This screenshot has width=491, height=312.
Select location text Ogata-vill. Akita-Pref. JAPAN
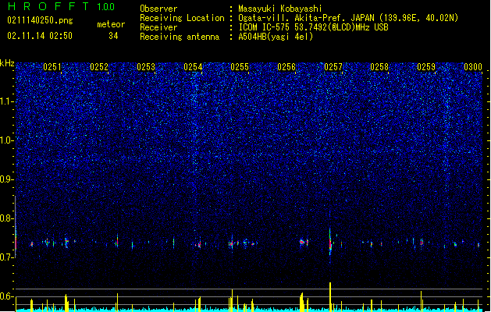coord(306,18)
